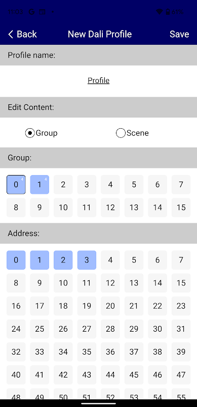Image resolution: width=197 pixels, height=407 pixels.
Task: Go back using the Back chevron
Action: tap(11, 34)
